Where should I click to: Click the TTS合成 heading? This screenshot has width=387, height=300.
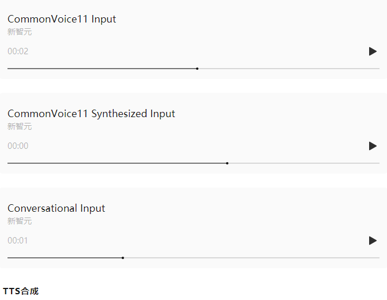point(21,291)
